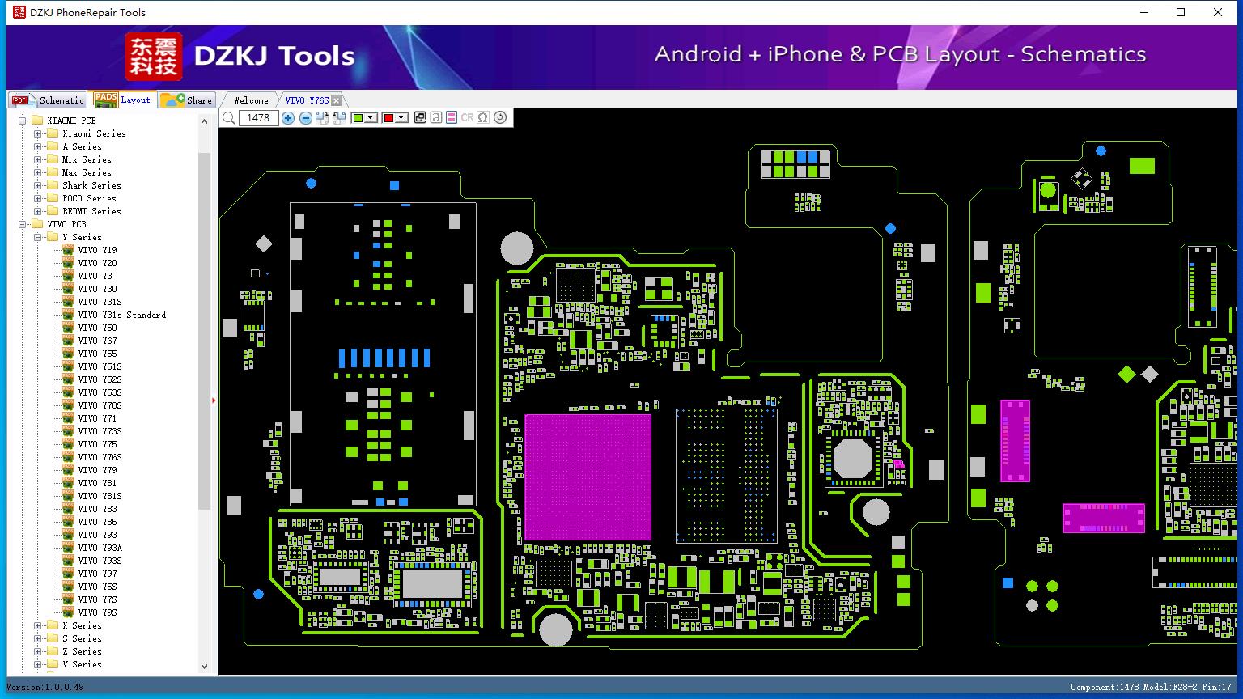
Task: Click the red splitter arrow to collapse sidebar
Action: pyautogui.click(x=214, y=400)
